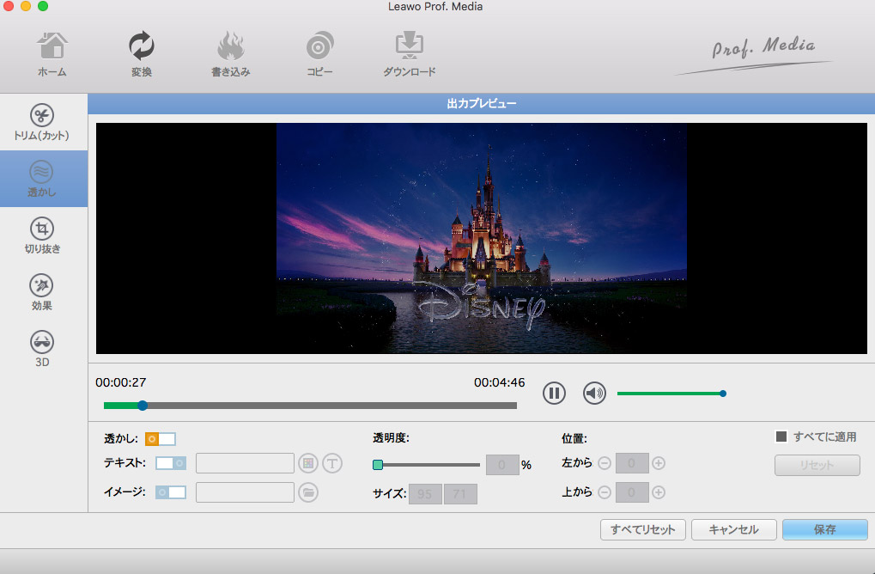Increase the 左から position value
Image resolution: width=875 pixels, height=574 pixels.
(x=659, y=464)
